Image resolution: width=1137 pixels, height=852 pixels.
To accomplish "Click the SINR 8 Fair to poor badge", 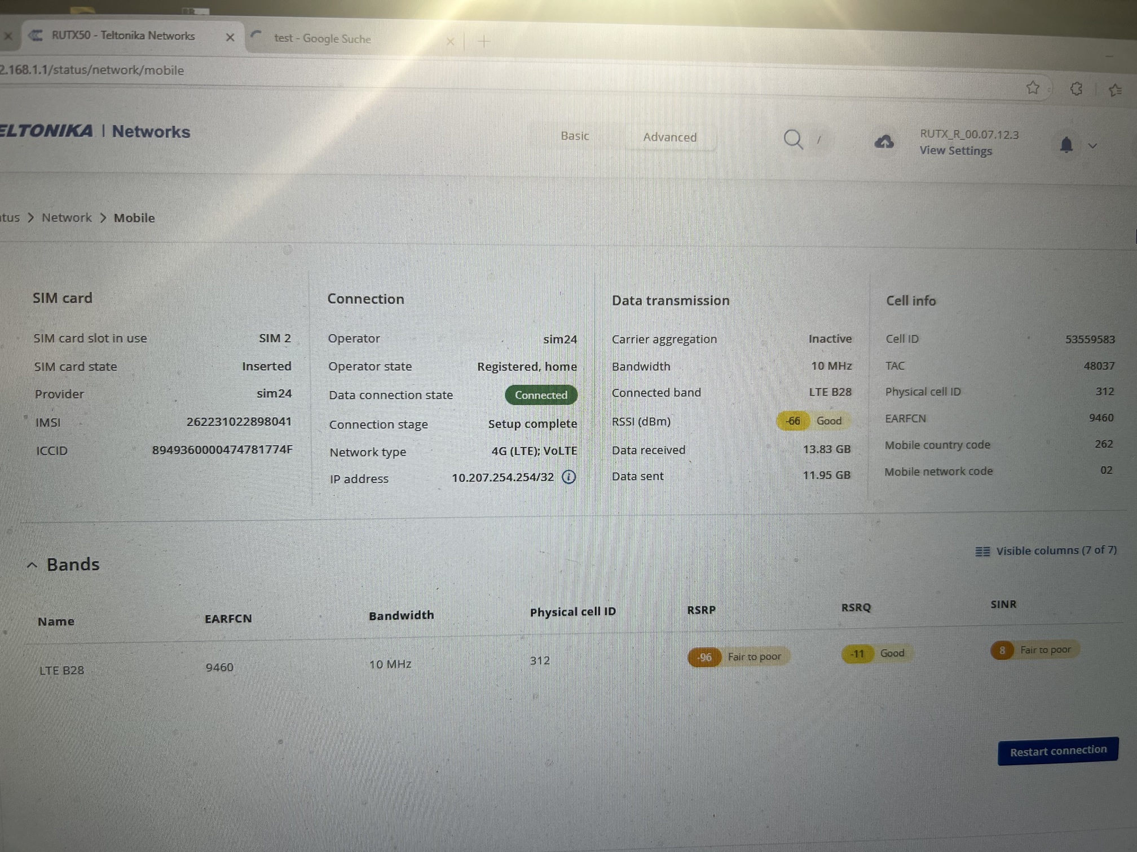I will tap(1034, 650).
